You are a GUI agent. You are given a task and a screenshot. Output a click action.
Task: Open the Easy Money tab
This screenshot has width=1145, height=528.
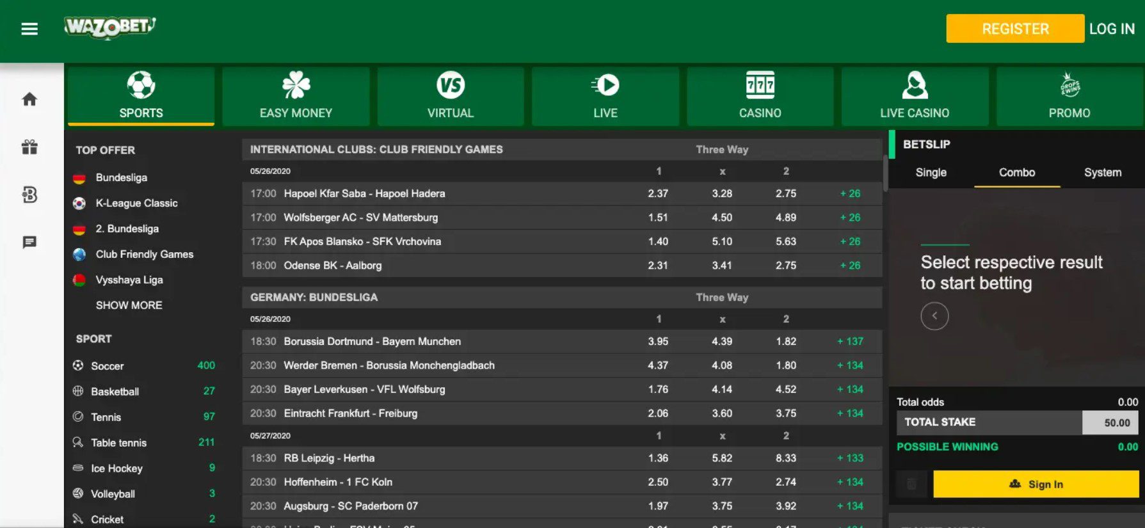(x=296, y=97)
